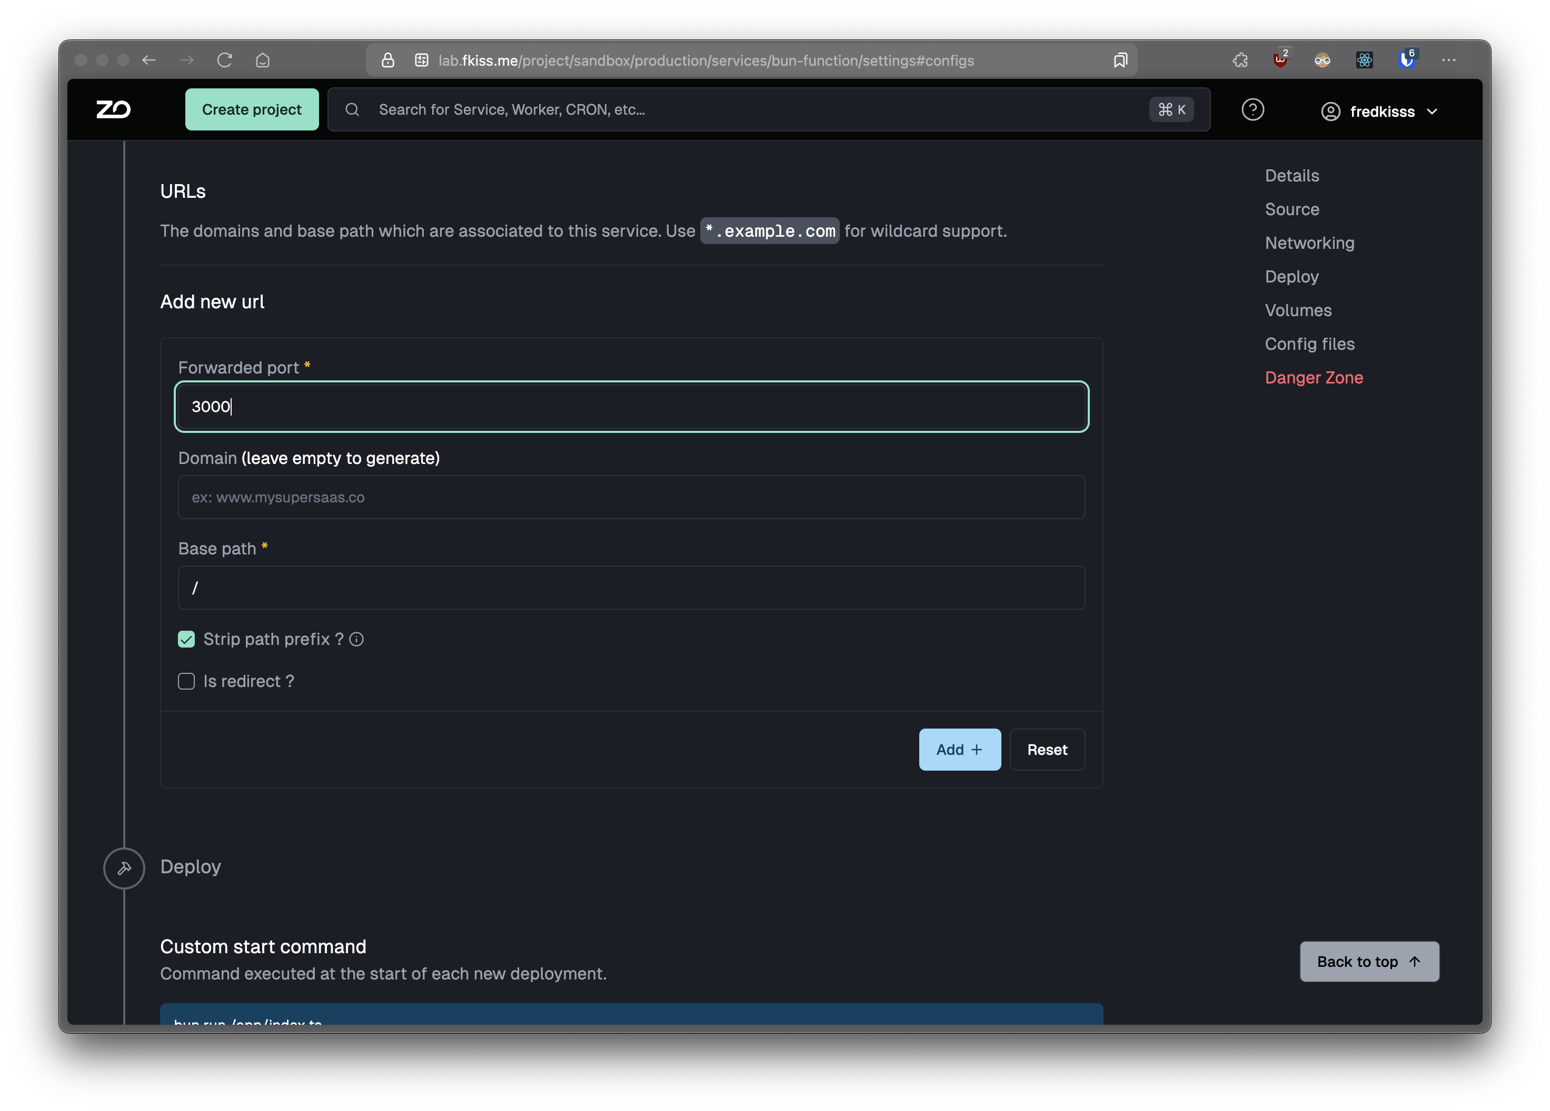This screenshot has height=1111, width=1550.
Task: Jump to Volumes section
Action: 1298,310
